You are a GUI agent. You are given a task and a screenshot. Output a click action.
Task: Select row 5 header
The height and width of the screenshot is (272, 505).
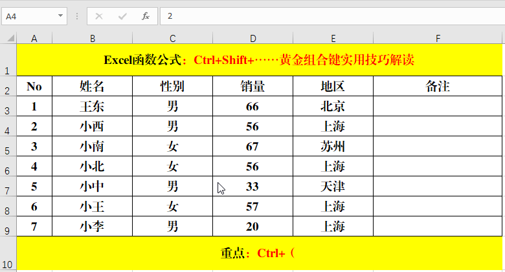click(8, 146)
